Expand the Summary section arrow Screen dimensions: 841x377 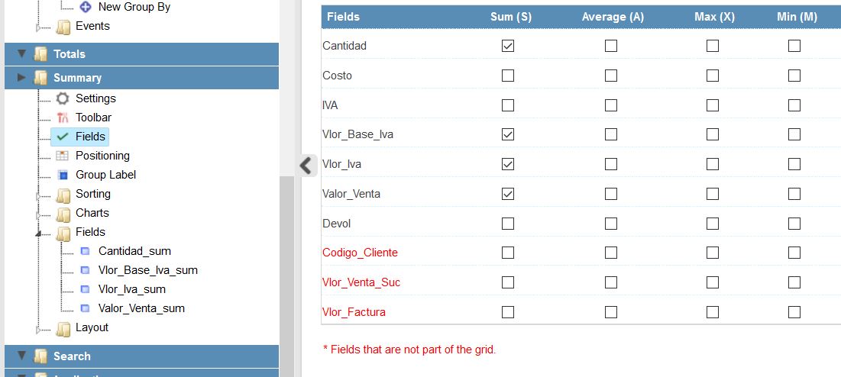click(21, 78)
